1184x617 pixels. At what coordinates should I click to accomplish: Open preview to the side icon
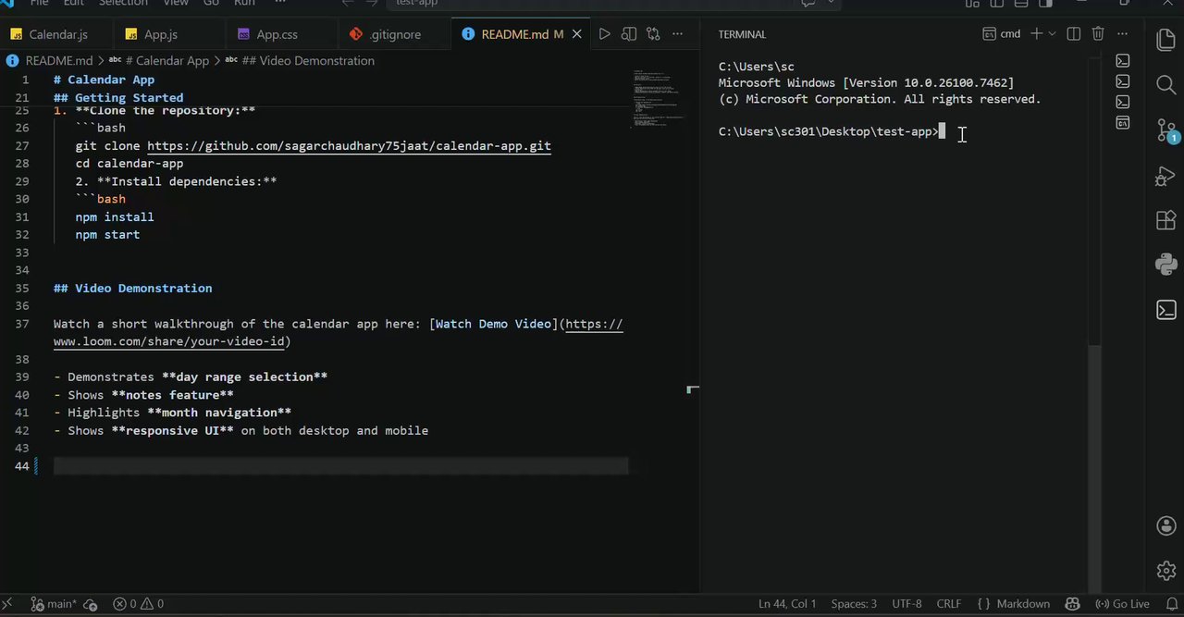tap(629, 34)
